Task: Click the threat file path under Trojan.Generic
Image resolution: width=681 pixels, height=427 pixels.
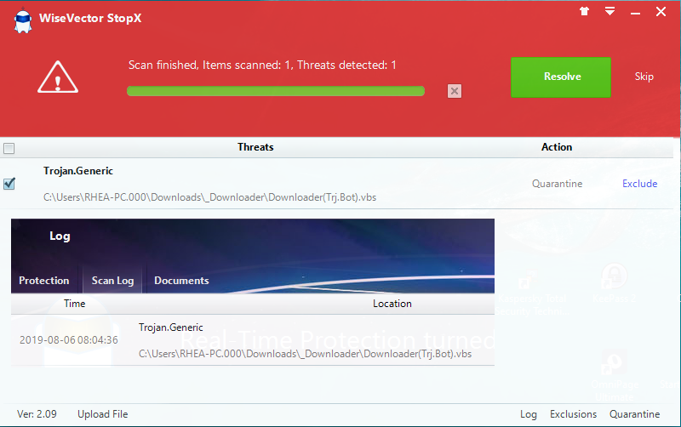Action: tap(209, 197)
